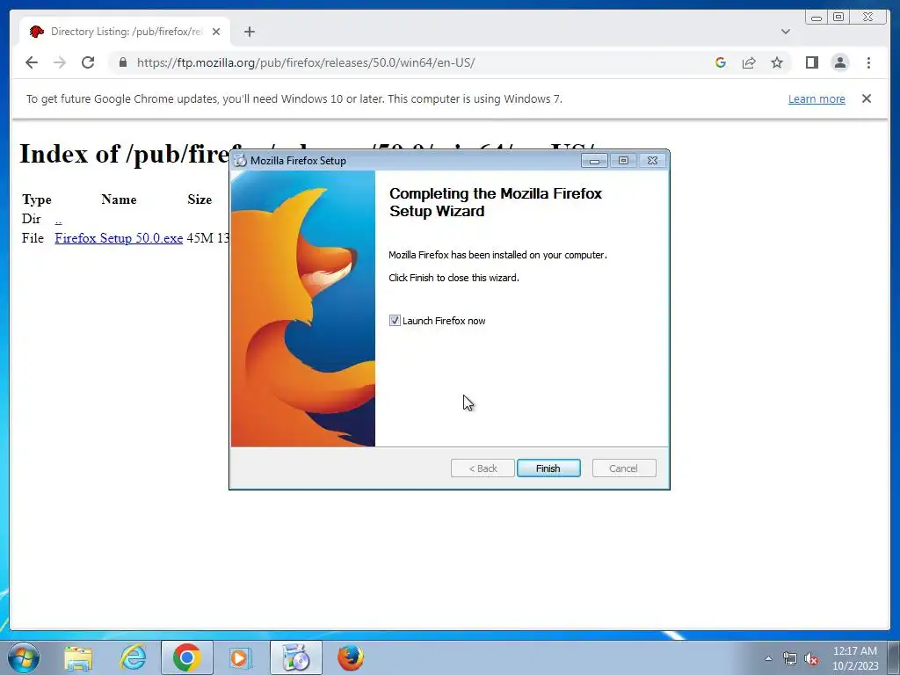Click the Google icon in address bar

tap(721, 62)
